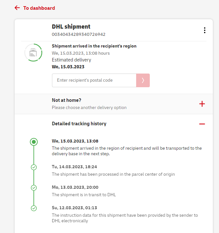Enter recipient's postal code field
The image size is (219, 233).
tap(94, 80)
